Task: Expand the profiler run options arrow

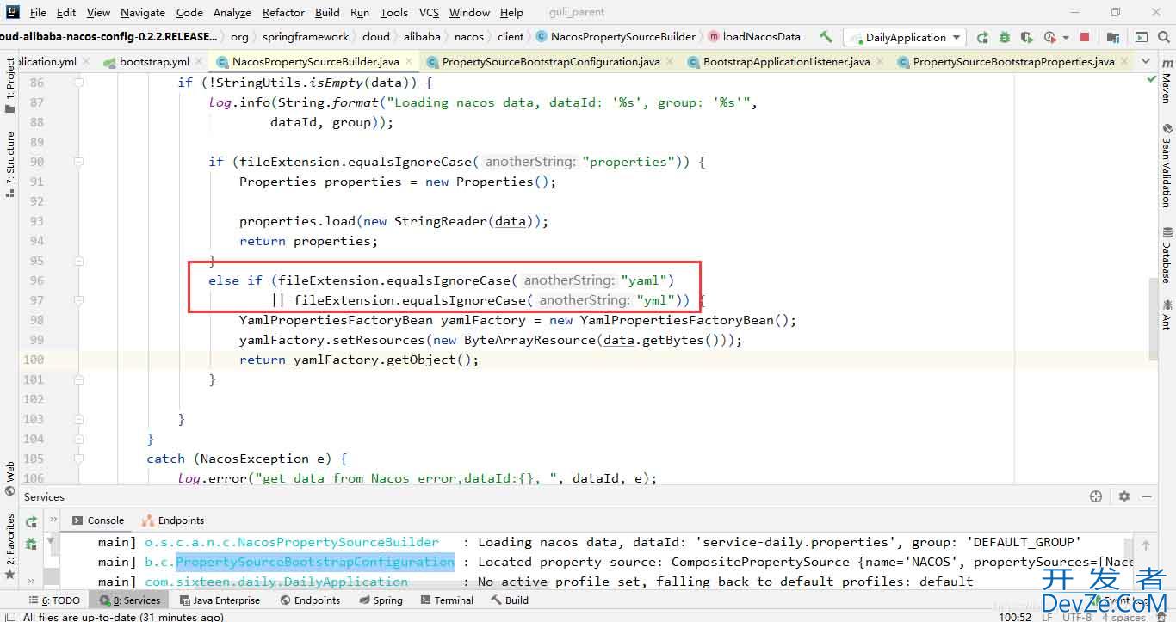Action: (1066, 38)
